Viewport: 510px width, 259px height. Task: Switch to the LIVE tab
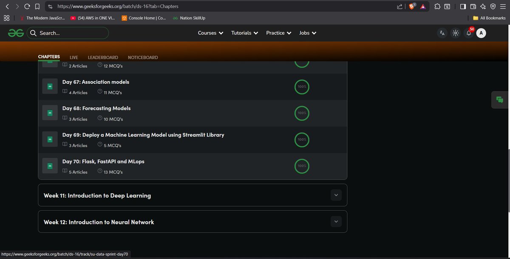pos(74,57)
